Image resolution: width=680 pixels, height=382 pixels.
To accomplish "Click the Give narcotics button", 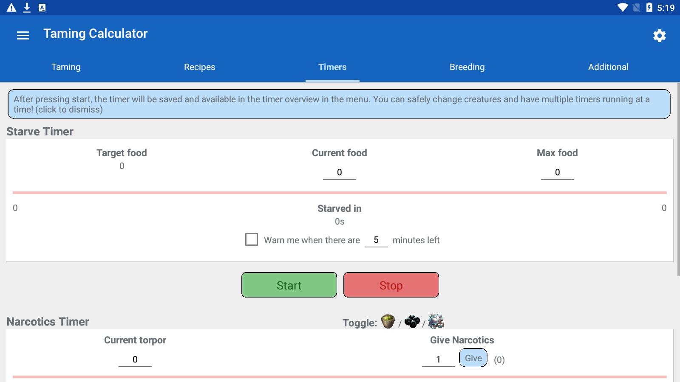I will point(473,358).
